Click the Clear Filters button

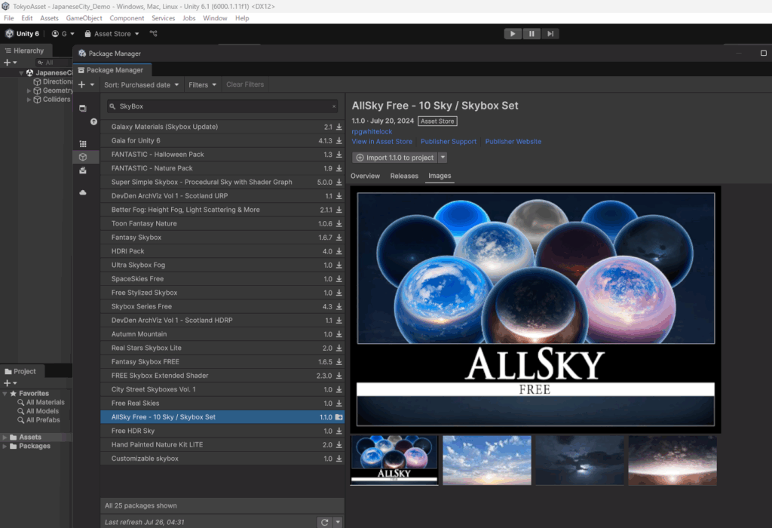point(245,84)
